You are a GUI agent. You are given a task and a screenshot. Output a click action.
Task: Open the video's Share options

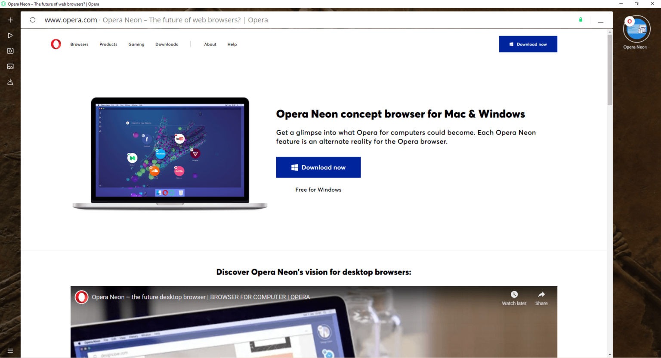[x=541, y=297]
